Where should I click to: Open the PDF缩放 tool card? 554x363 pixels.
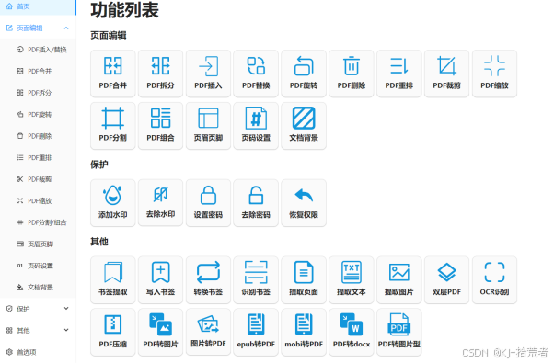click(x=494, y=74)
